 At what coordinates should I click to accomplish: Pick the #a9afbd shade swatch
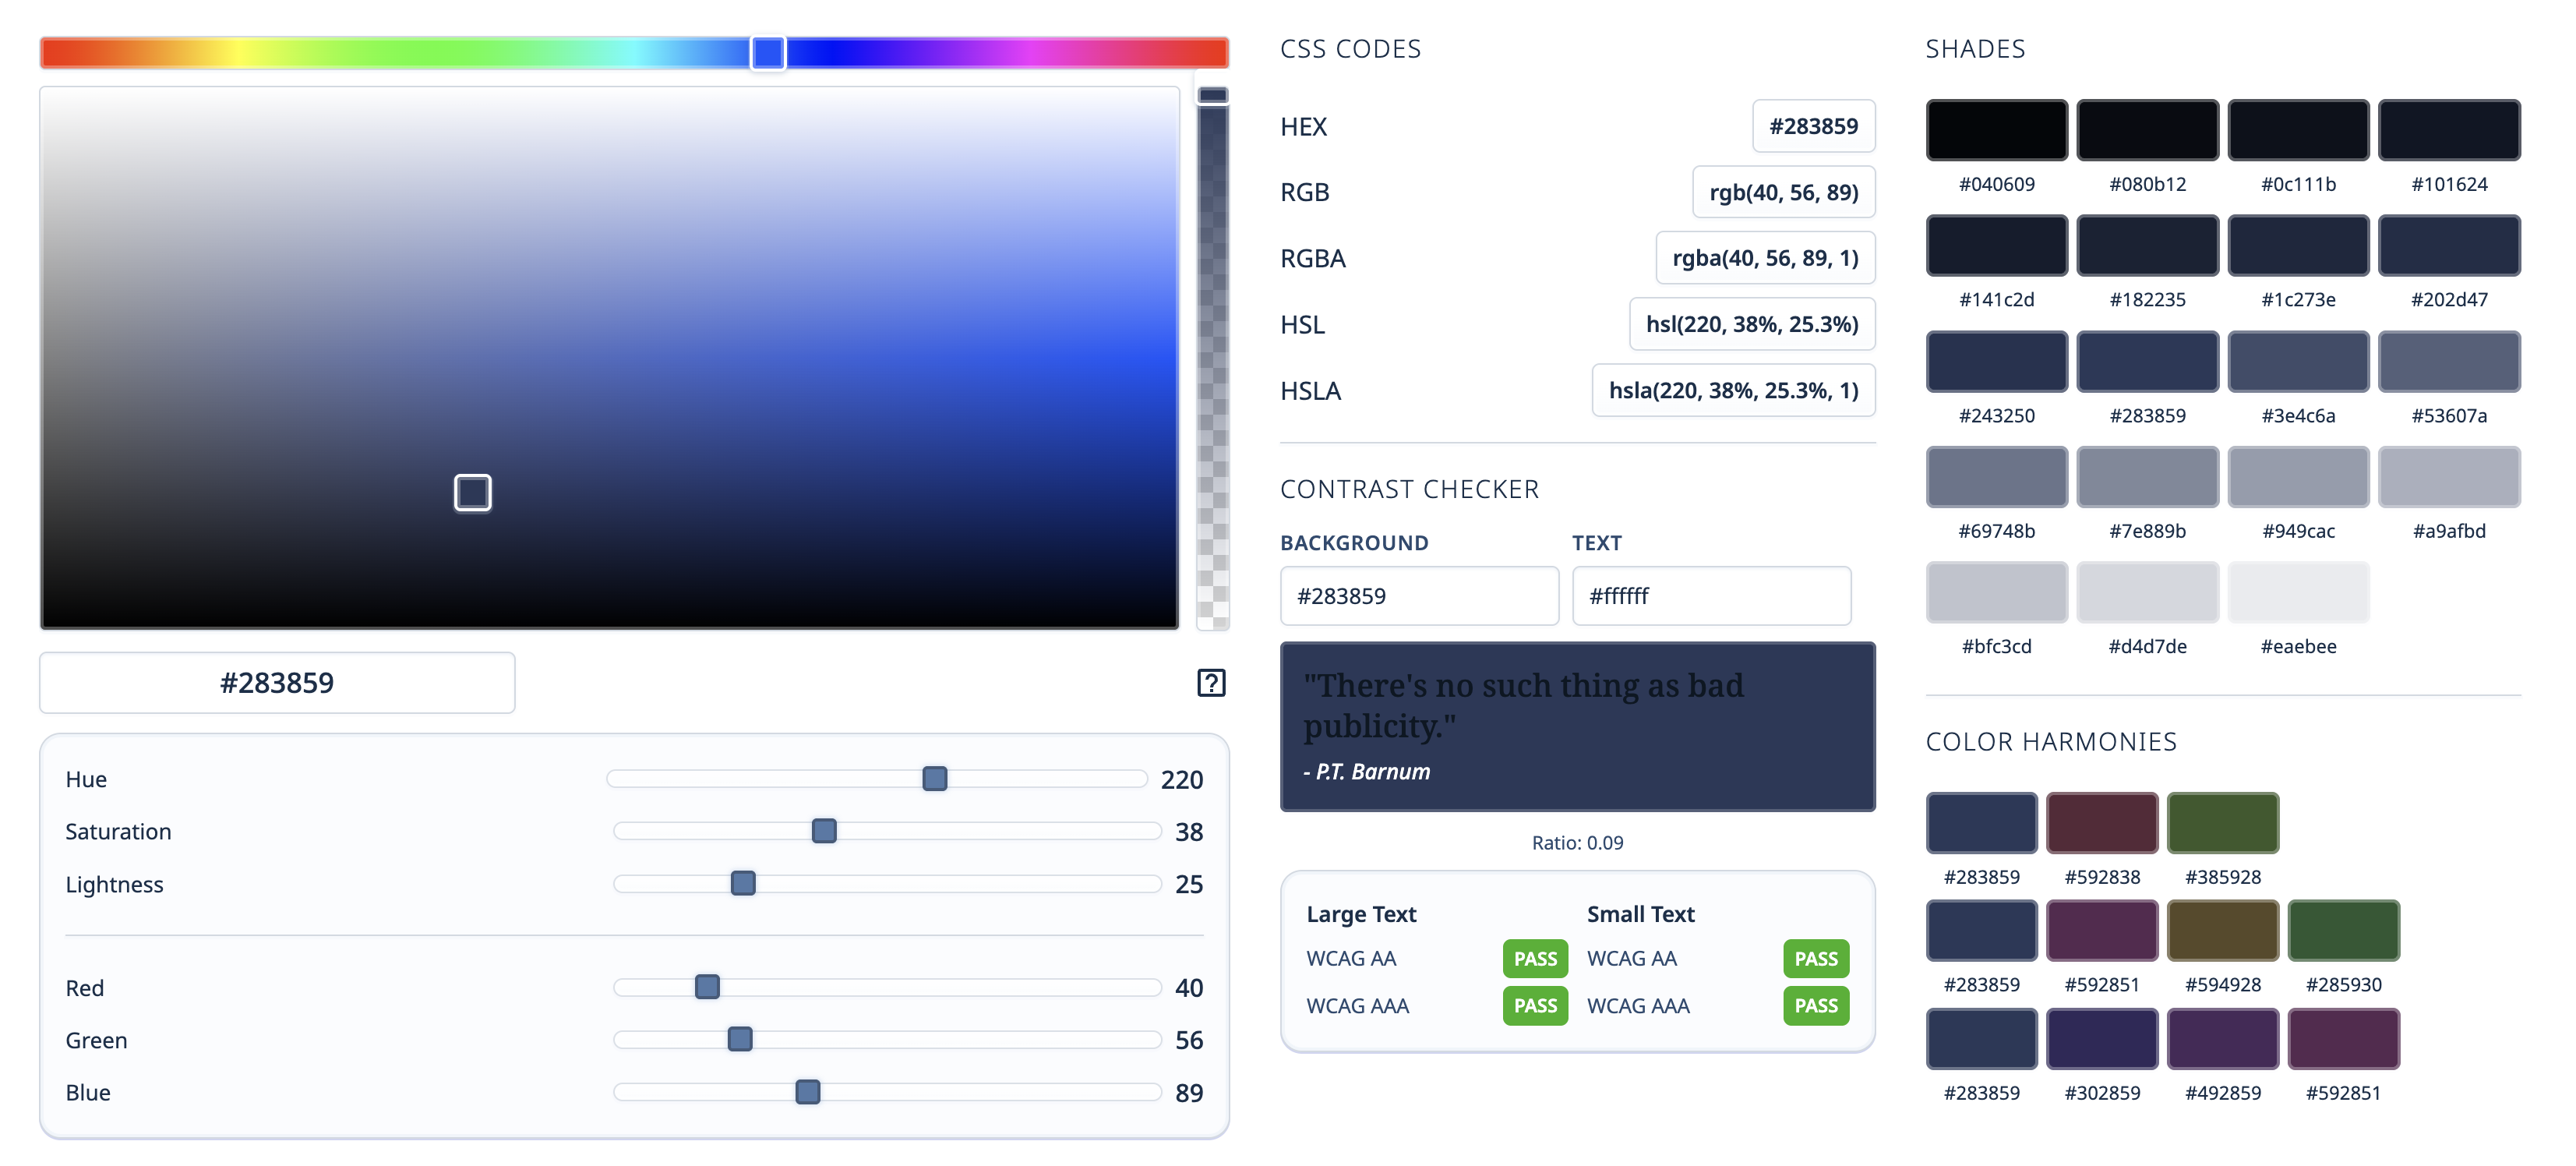(2448, 477)
